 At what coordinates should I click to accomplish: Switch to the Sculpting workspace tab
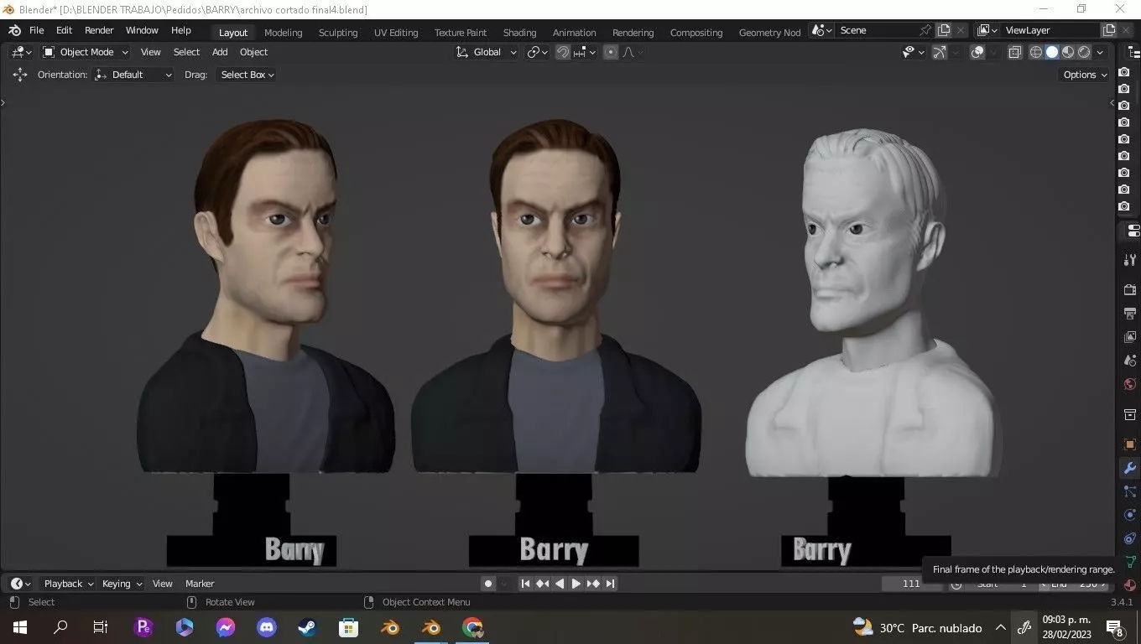point(338,33)
